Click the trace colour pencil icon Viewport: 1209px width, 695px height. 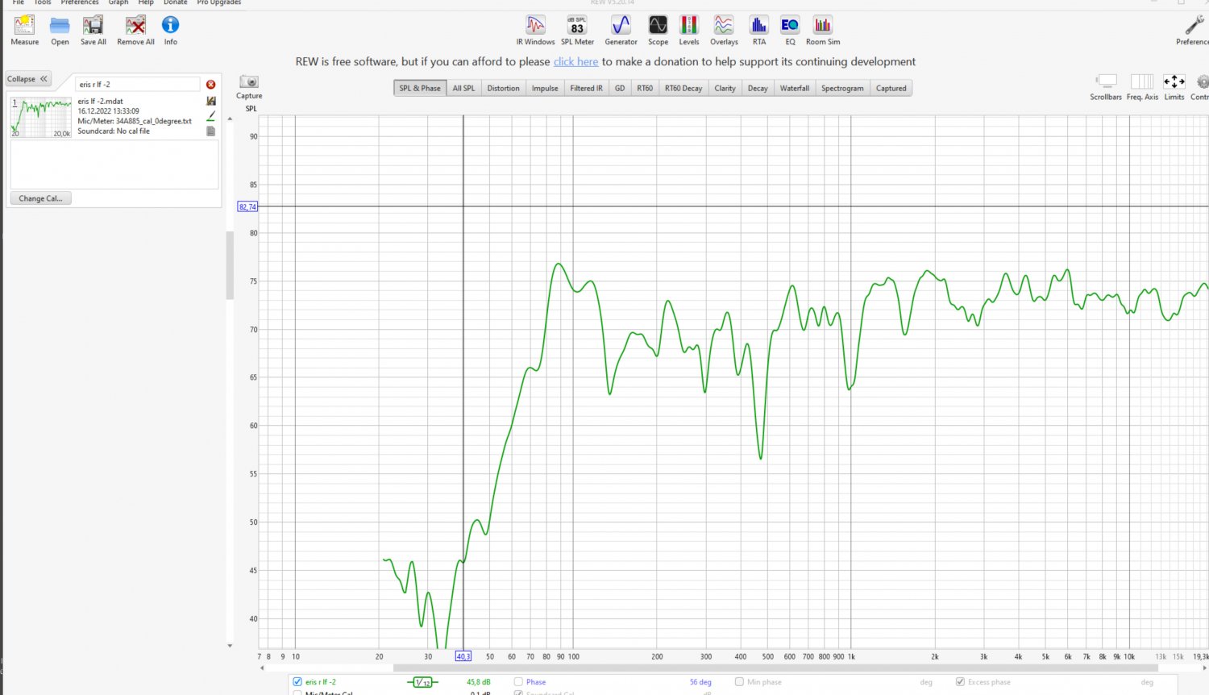click(211, 116)
